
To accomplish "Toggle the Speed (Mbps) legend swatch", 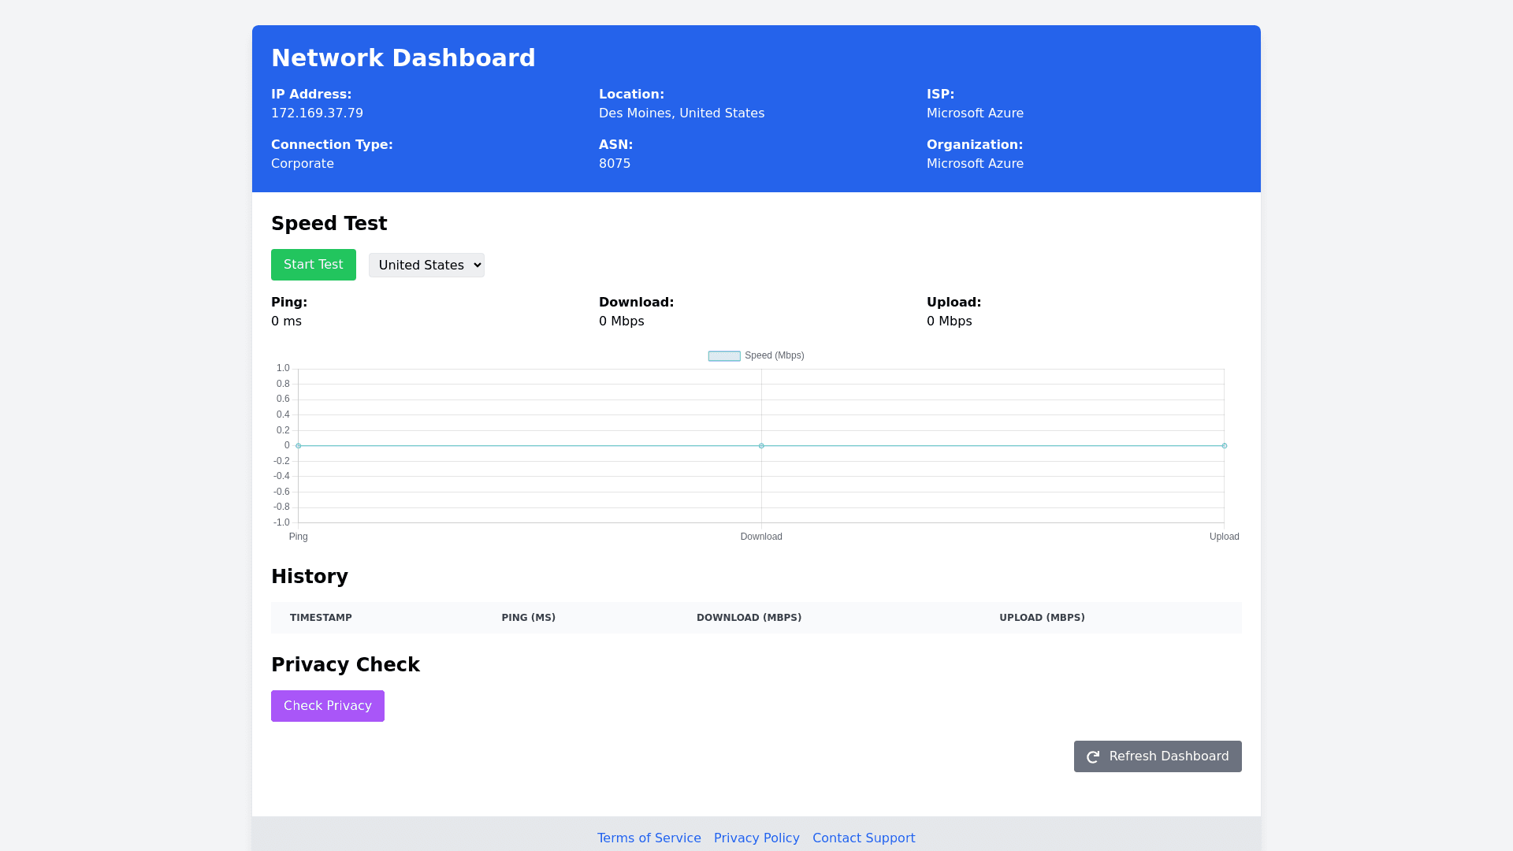I will point(724,356).
